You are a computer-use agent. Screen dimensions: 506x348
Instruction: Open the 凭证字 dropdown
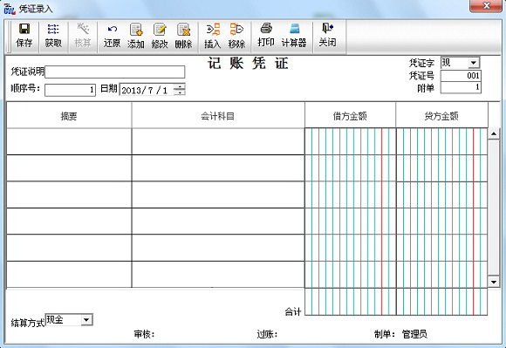point(474,63)
